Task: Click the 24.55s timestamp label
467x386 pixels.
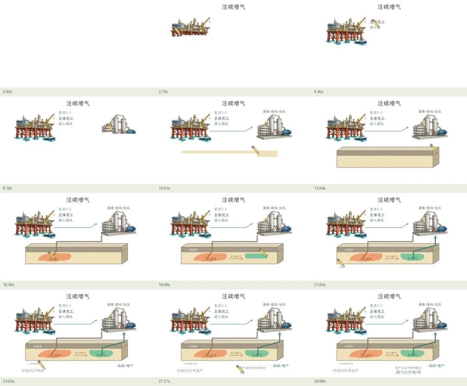Action: pyautogui.click(x=9, y=381)
